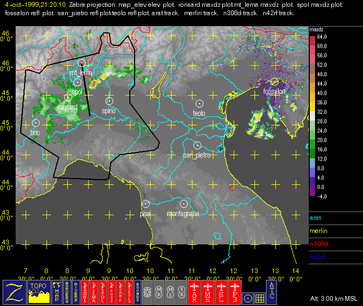This screenshot has width=363, height=306.
Task: Click the P3 aircraft track icon
Action: [235, 292]
